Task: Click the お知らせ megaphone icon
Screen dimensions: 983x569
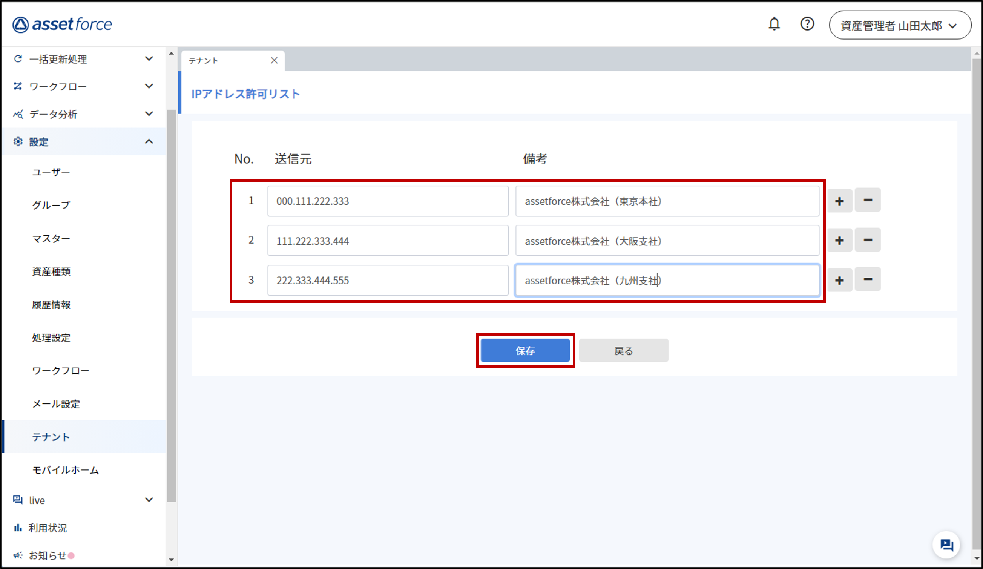Action: (18, 555)
